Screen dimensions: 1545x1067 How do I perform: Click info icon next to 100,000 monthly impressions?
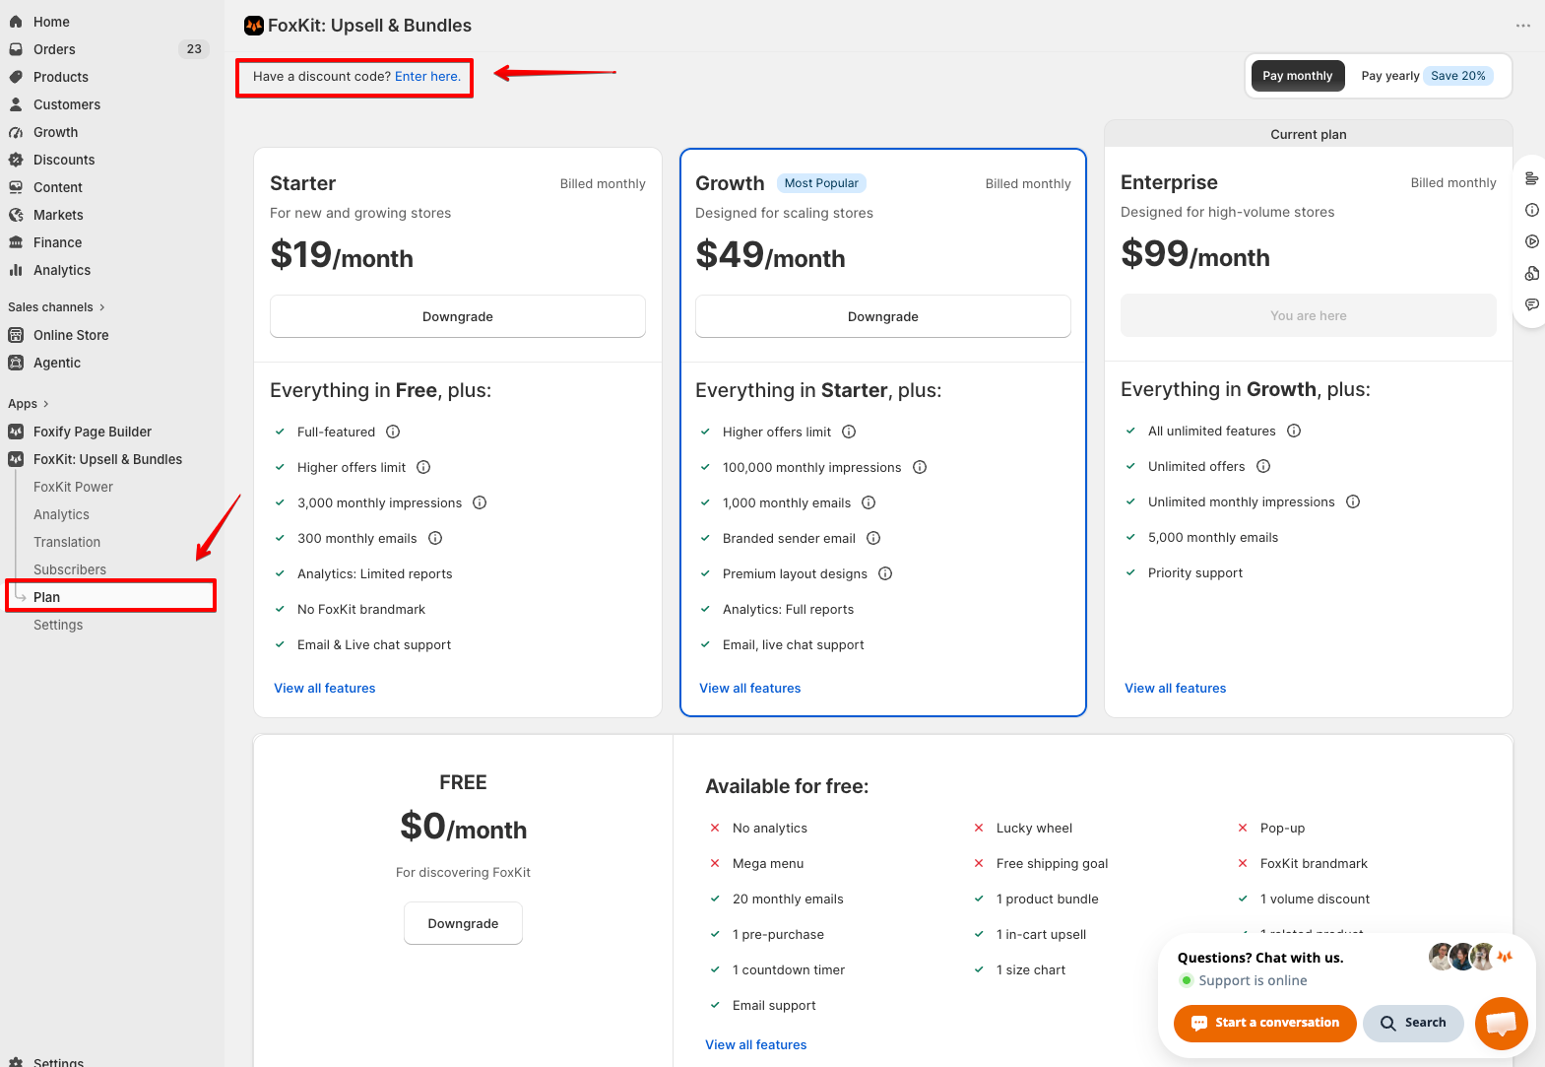pos(920,467)
